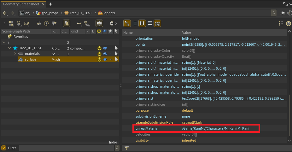Collapse the root '/' tree node
The height and width of the screenshot is (152, 292).
4,43
